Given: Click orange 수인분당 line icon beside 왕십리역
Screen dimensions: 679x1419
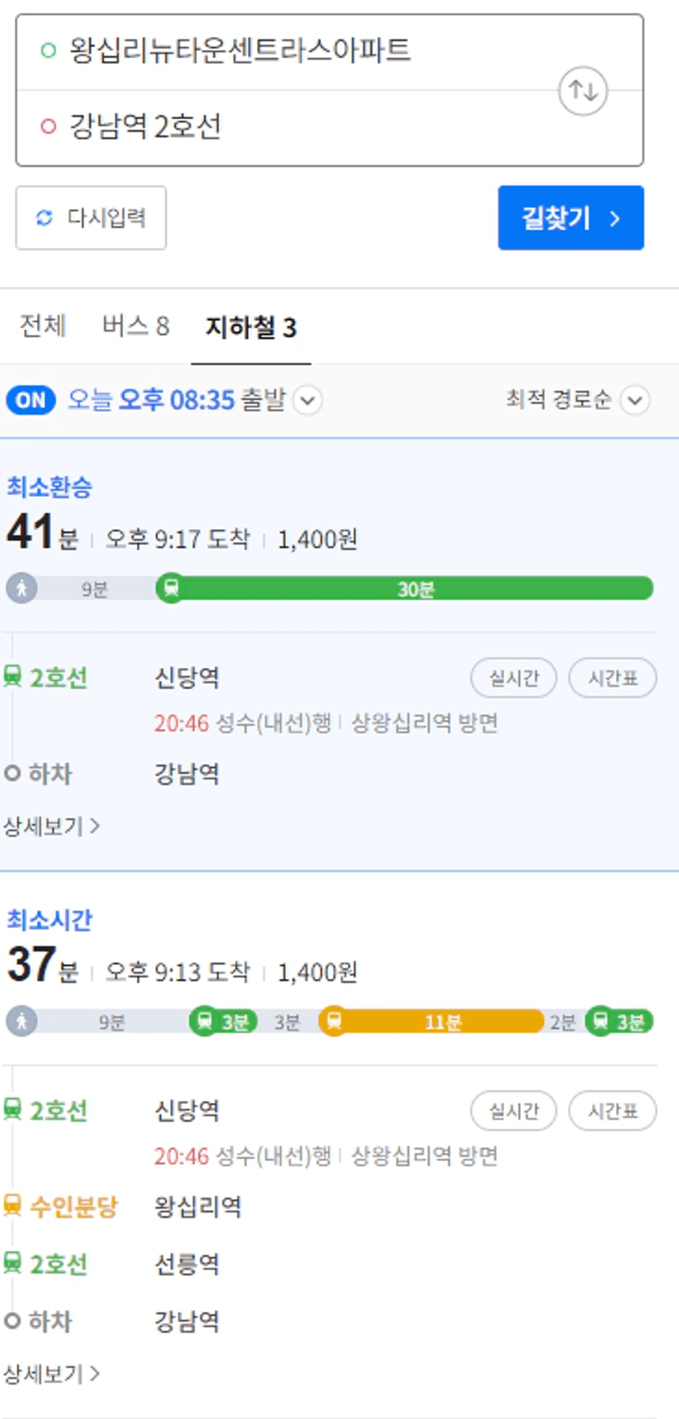Looking at the screenshot, I should click(12, 1205).
